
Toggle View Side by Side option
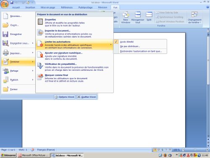tap(167, 13)
